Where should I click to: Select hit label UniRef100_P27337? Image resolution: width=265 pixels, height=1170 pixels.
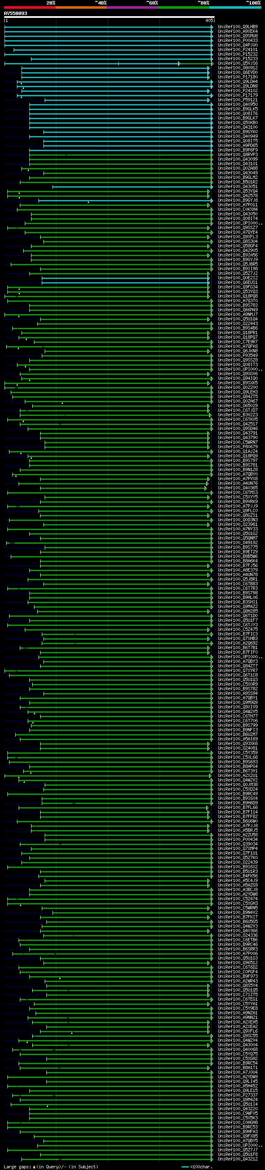(x=238, y=1095)
